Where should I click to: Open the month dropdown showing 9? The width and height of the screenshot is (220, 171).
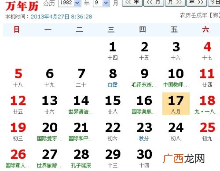pyautogui.click(x=101, y=3)
